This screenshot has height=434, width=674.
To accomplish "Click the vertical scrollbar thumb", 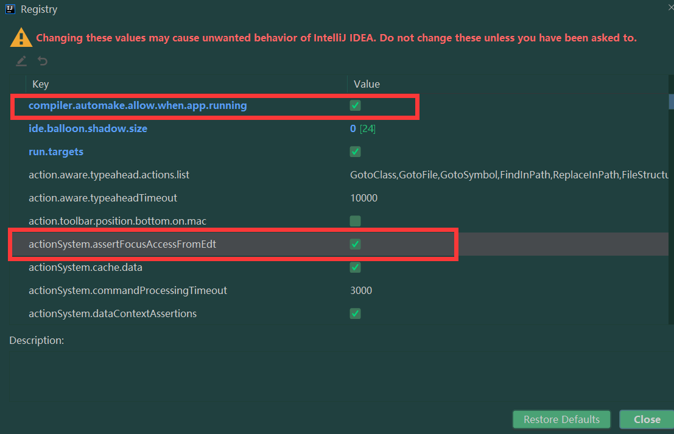I will (x=671, y=102).
